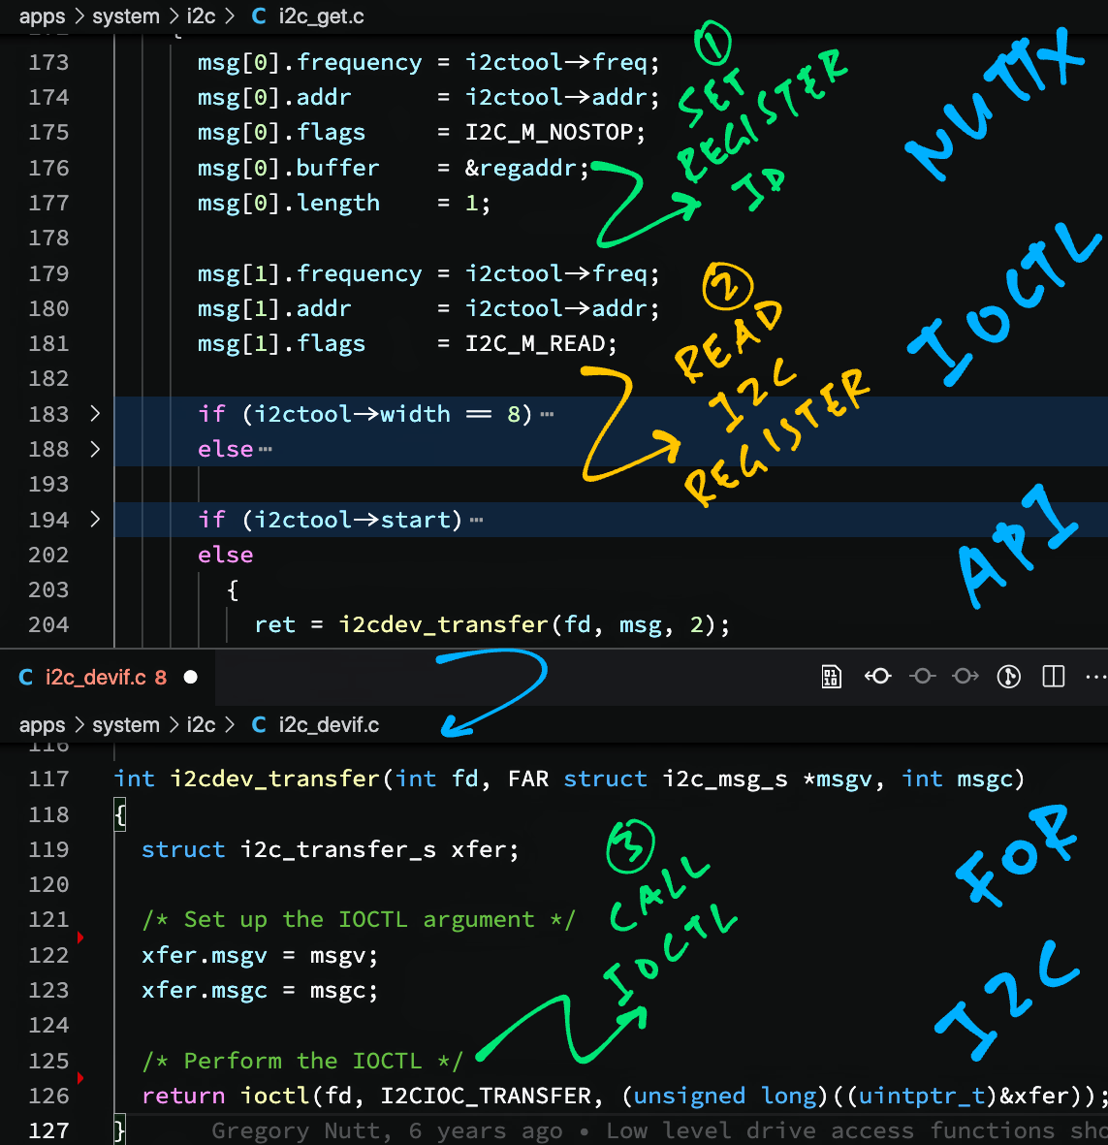Select 'i2c' breadcrumb in i2c_devif.c path

pos(201,724)
